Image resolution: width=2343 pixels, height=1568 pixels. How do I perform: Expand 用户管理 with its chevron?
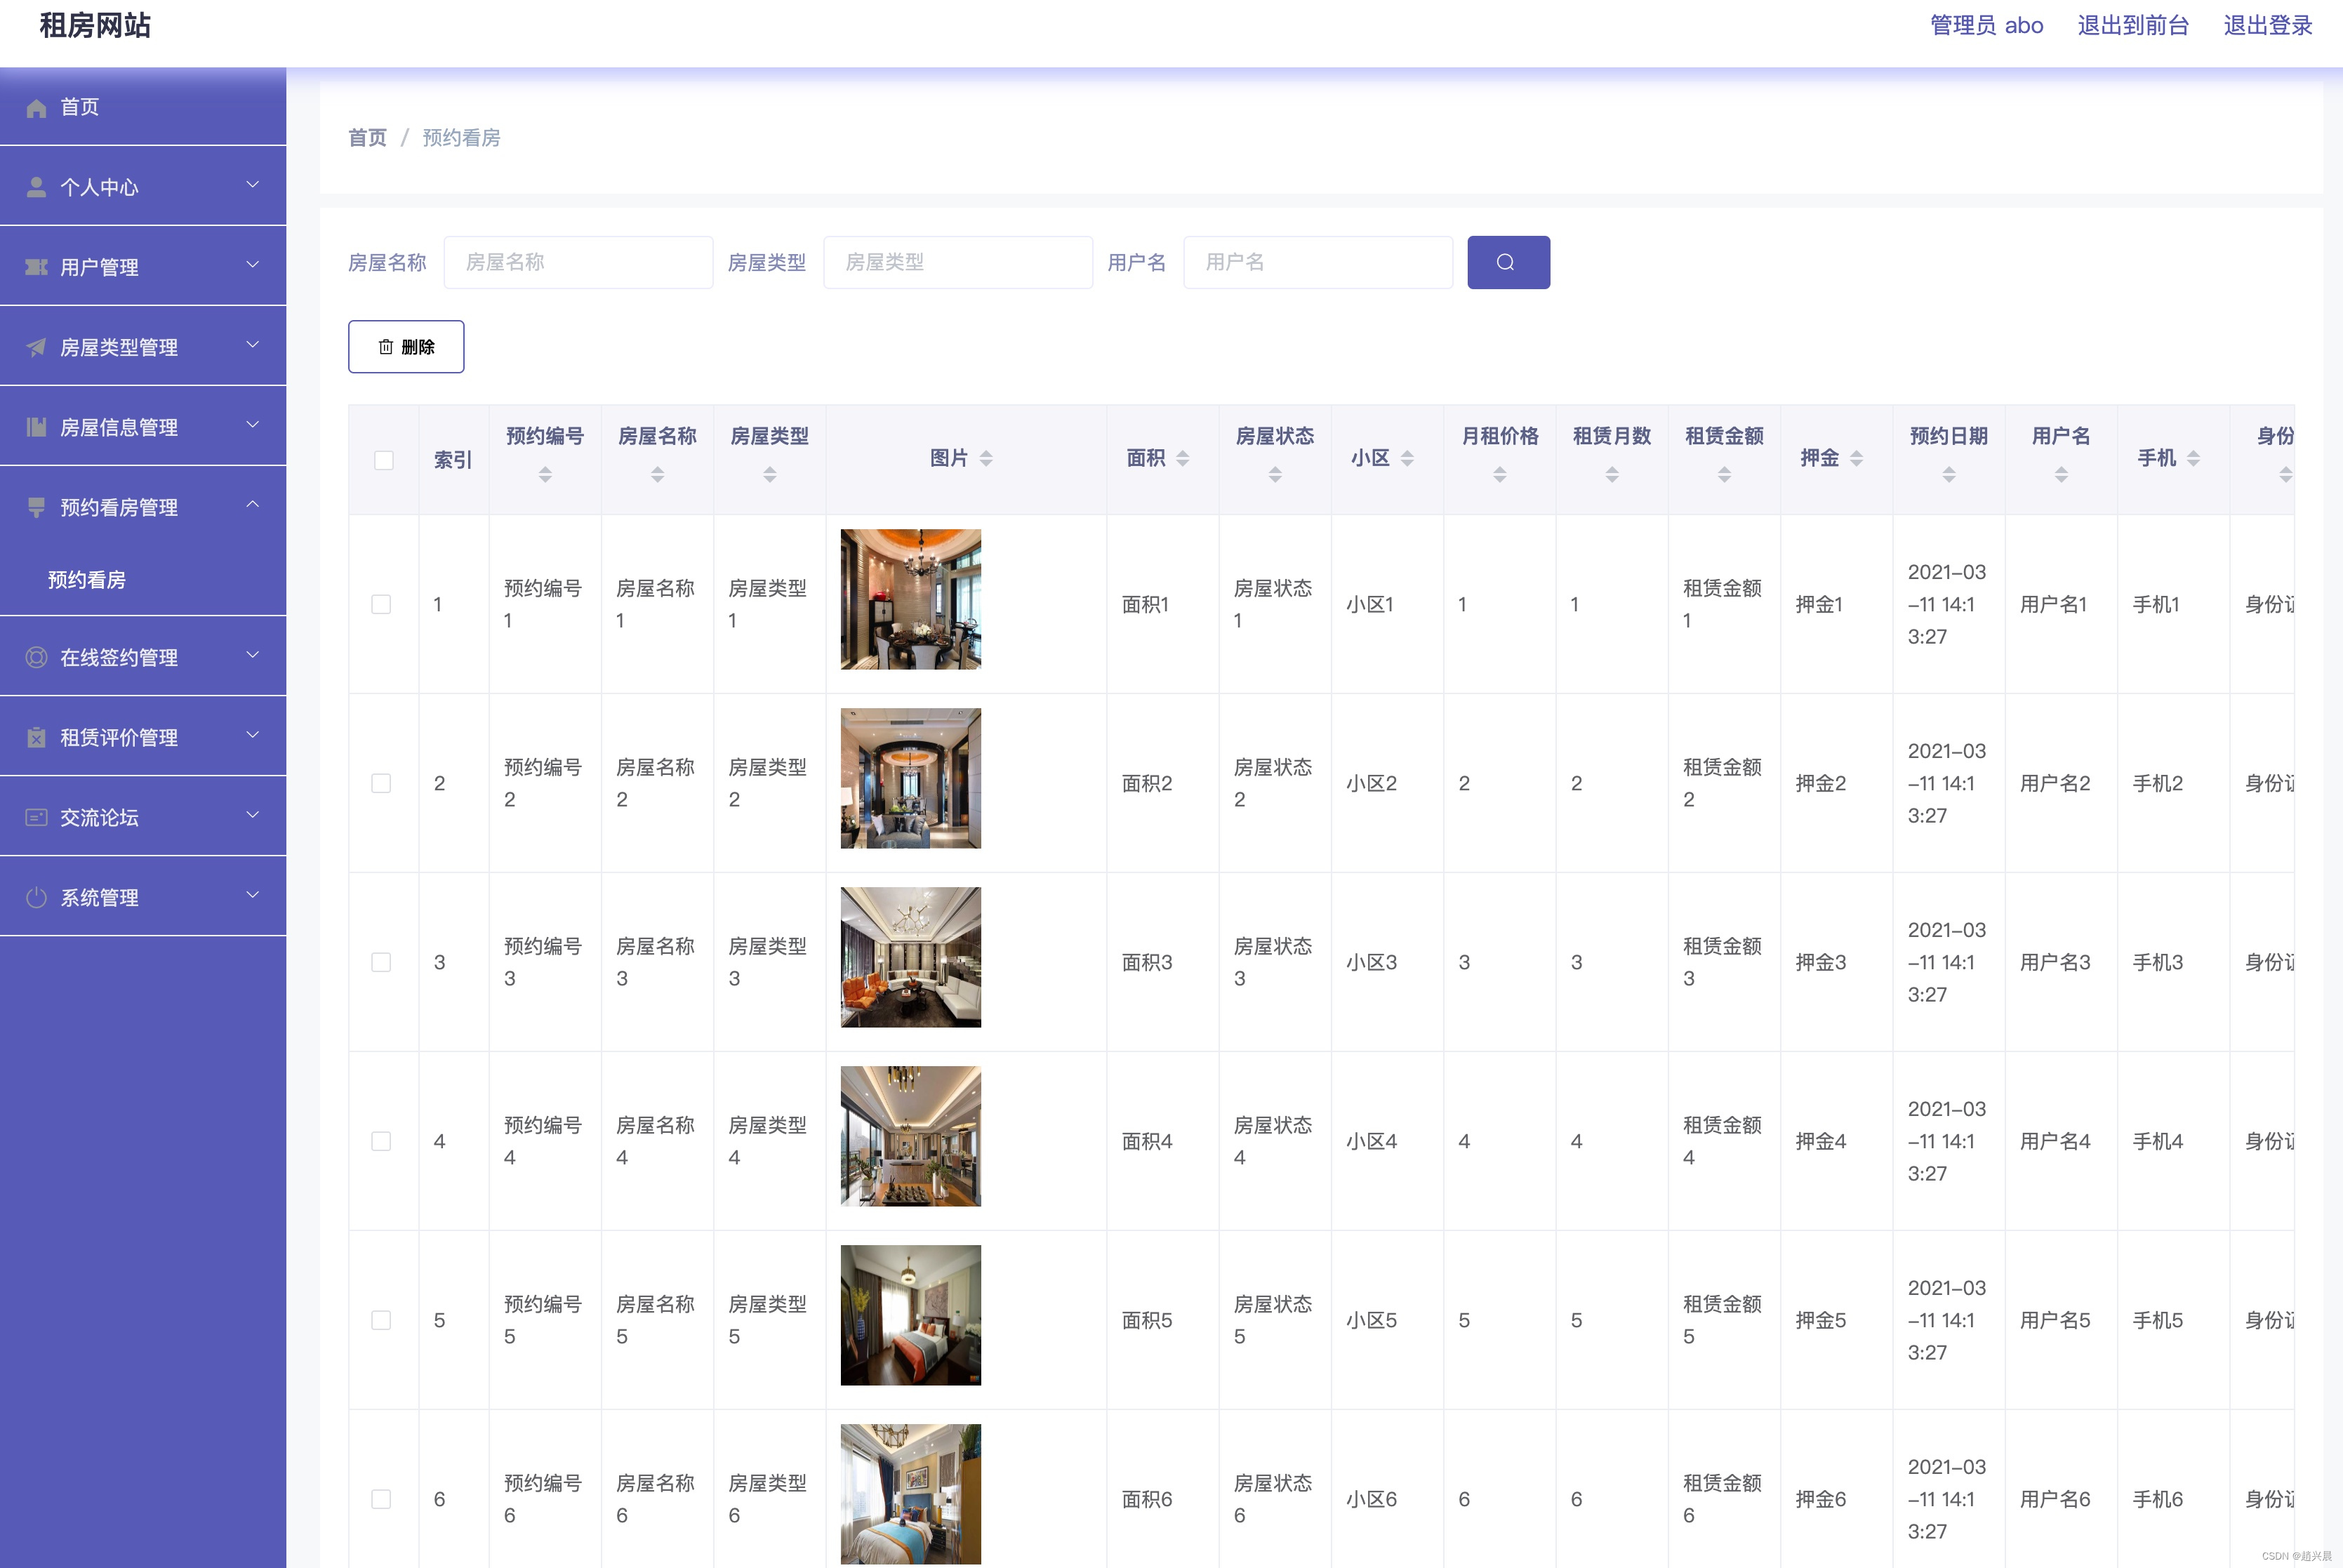[253, 265]
